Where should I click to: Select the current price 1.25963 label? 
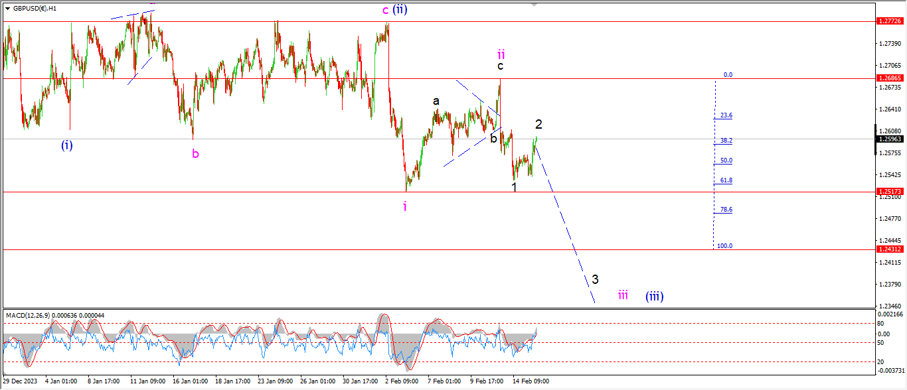(890, 139)
